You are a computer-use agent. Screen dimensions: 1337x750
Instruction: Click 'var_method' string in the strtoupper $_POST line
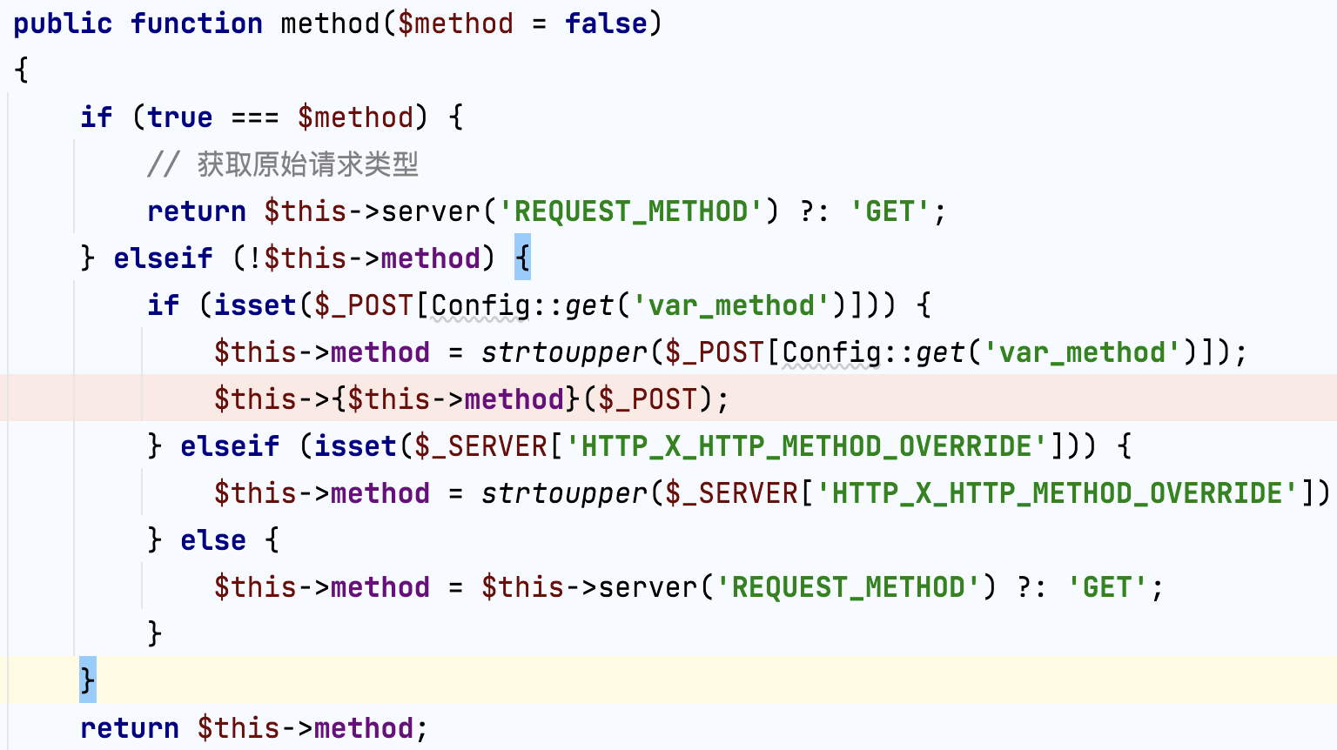tap(1082, 352)
